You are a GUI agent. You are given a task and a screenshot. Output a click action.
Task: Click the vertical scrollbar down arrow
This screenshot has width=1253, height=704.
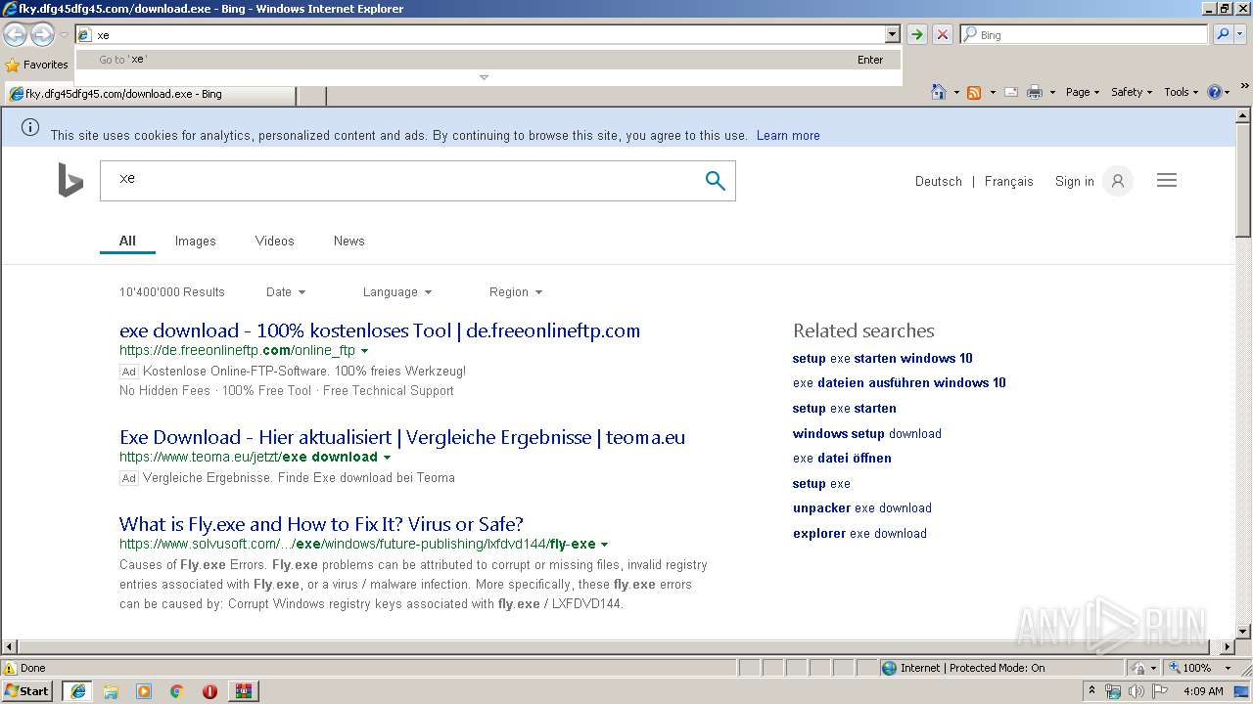(1243, 632)
